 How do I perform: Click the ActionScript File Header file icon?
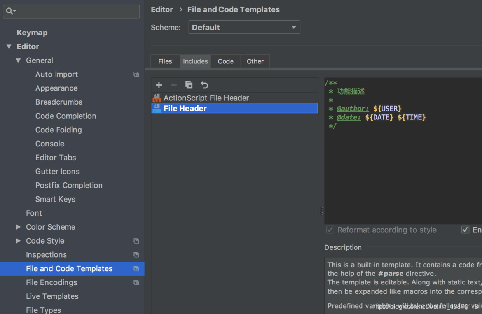pos(157,98)
